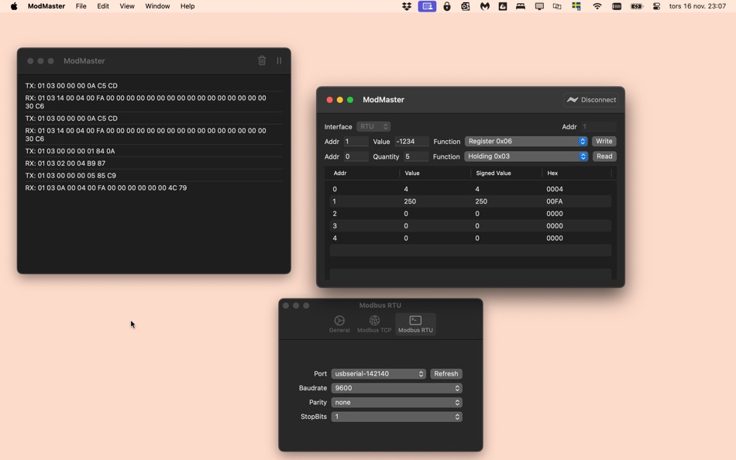Click the Read button
The height and width of the screenshot is (460, 736).
[x=604, y=156]
